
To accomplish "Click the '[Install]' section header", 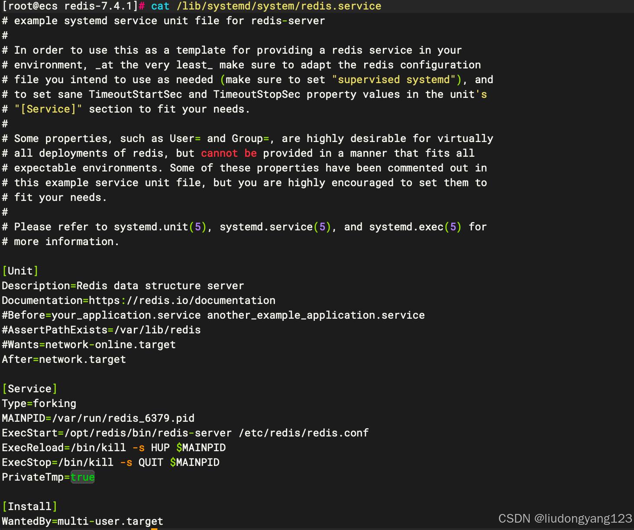I will coord(29,507).
